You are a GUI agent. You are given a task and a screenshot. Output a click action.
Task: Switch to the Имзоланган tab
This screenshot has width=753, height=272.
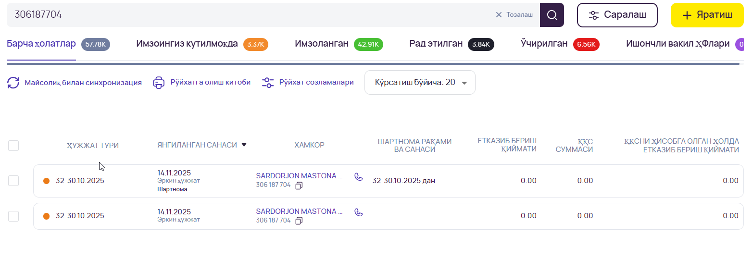[x=321, y=44]
